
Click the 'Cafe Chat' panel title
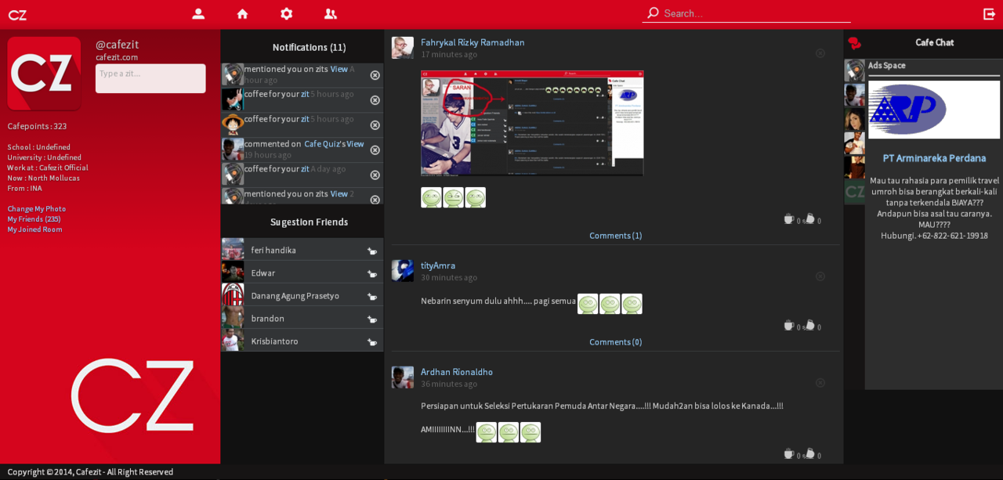[935, 42]
